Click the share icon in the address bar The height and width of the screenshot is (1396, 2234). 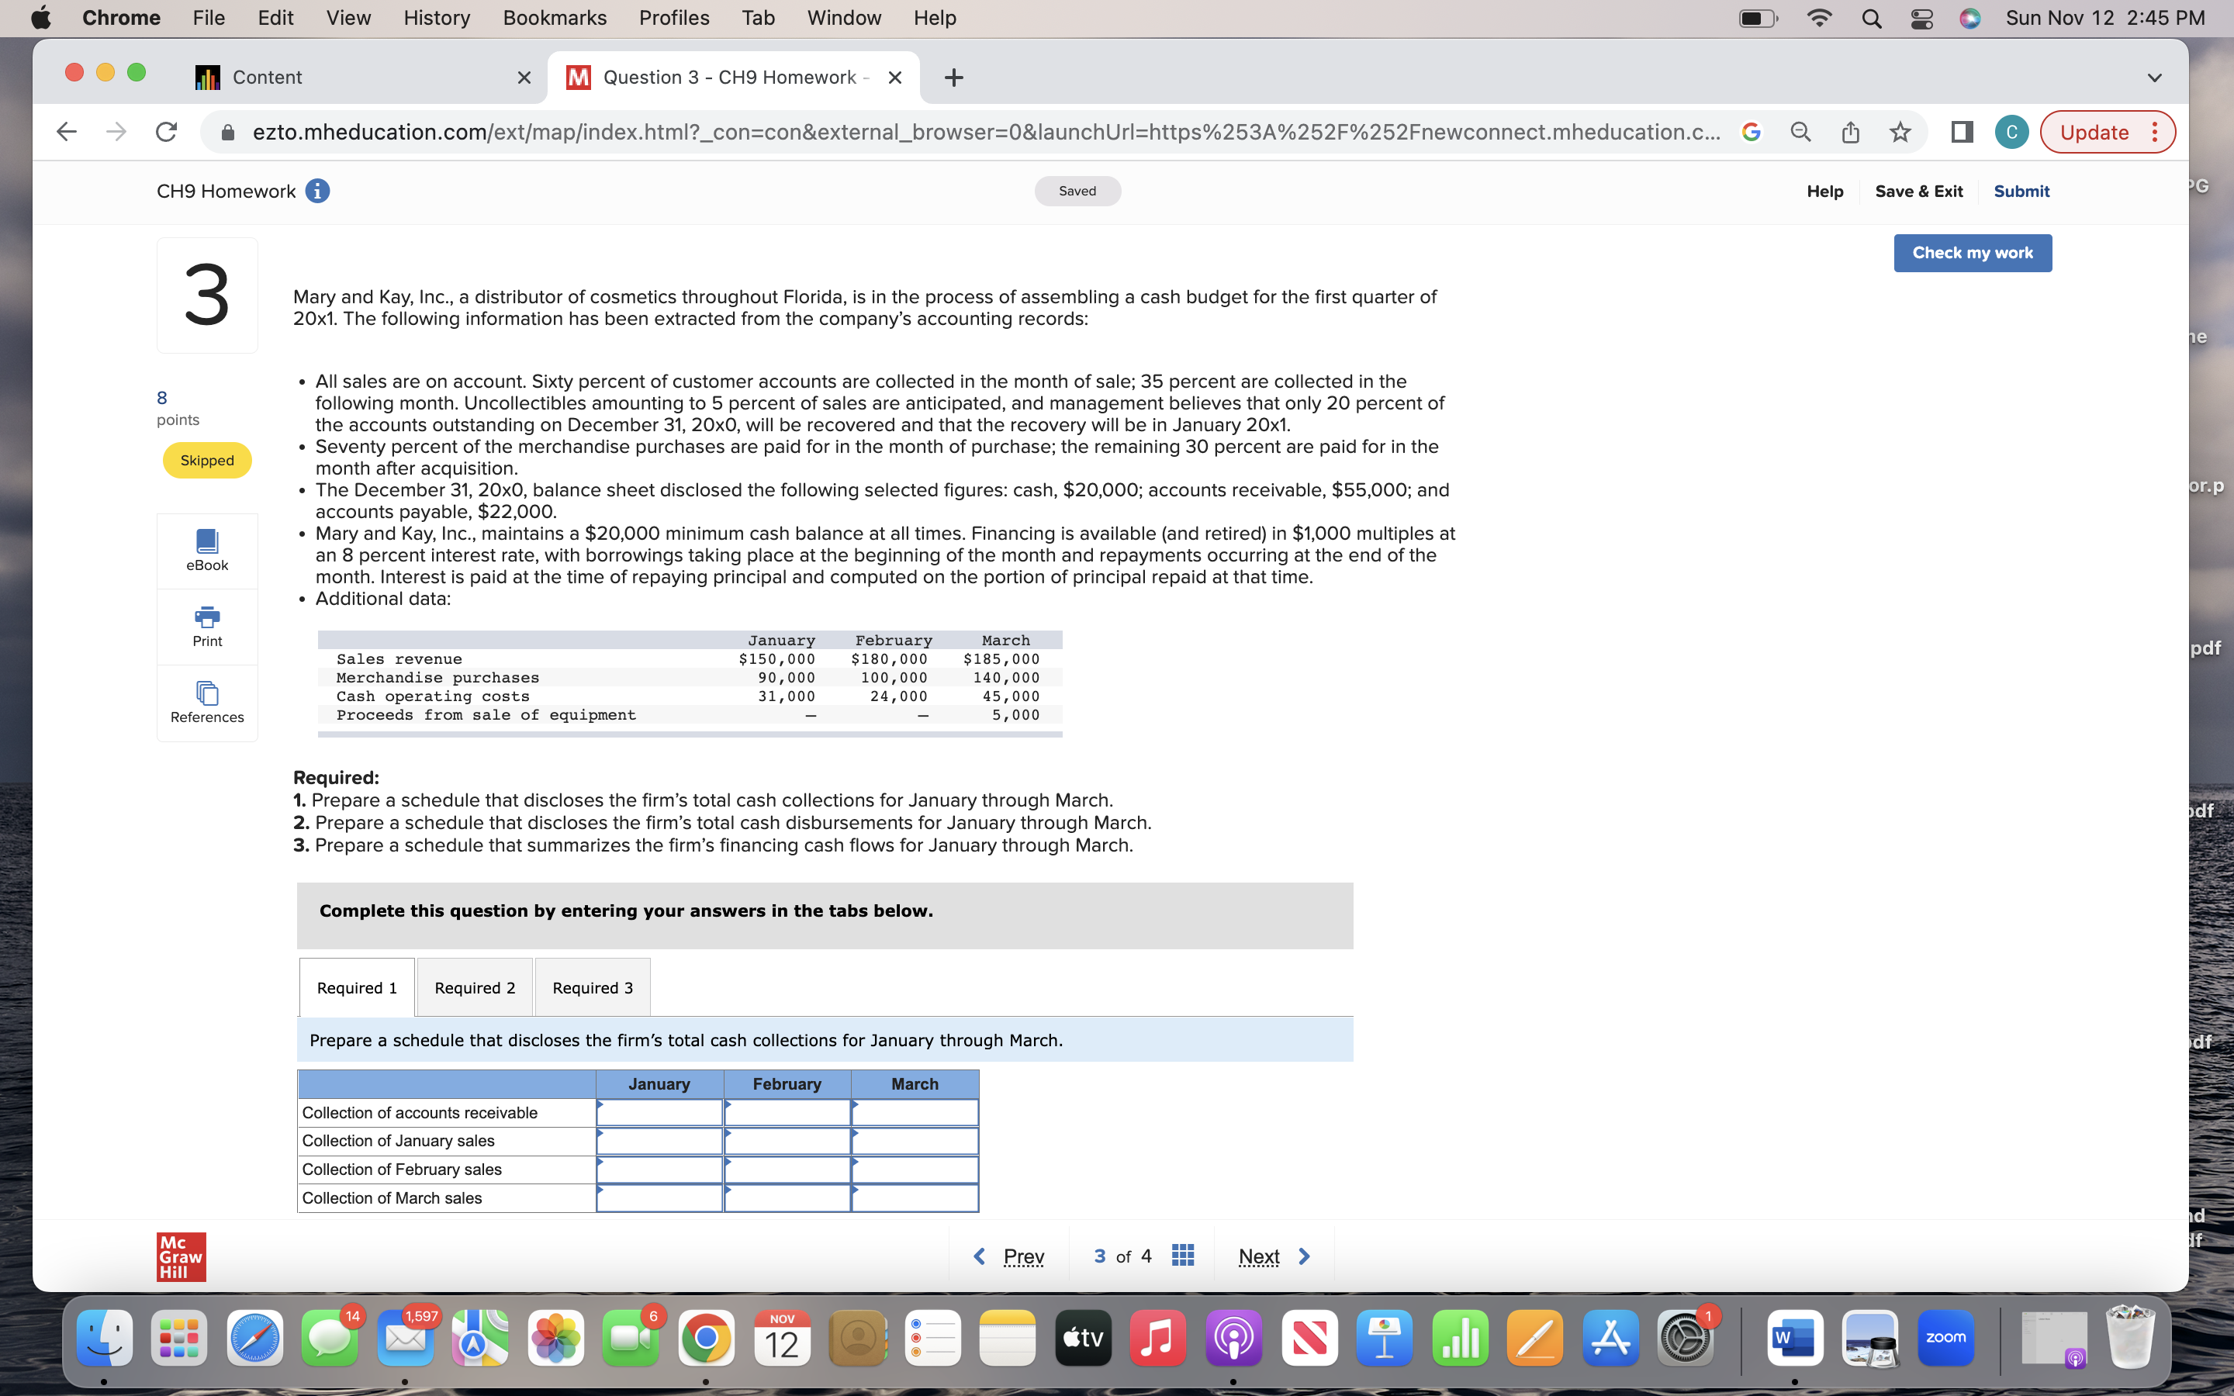pyautogui.click(x=1850, y=132)
